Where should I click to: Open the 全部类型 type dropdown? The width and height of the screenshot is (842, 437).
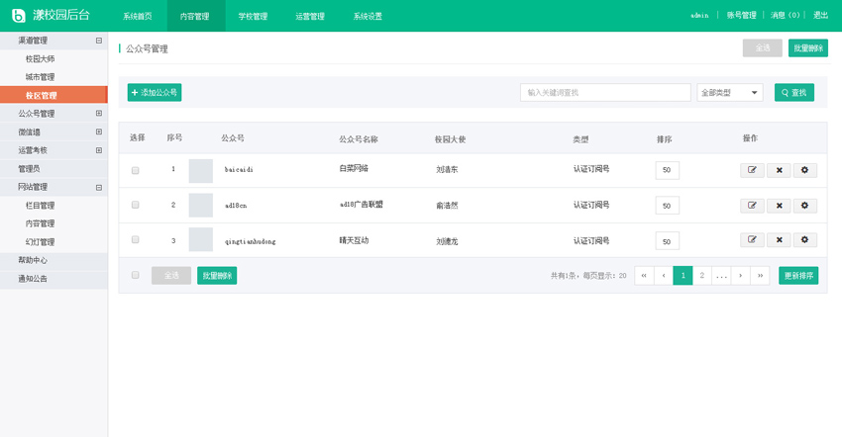pos(729,93)
